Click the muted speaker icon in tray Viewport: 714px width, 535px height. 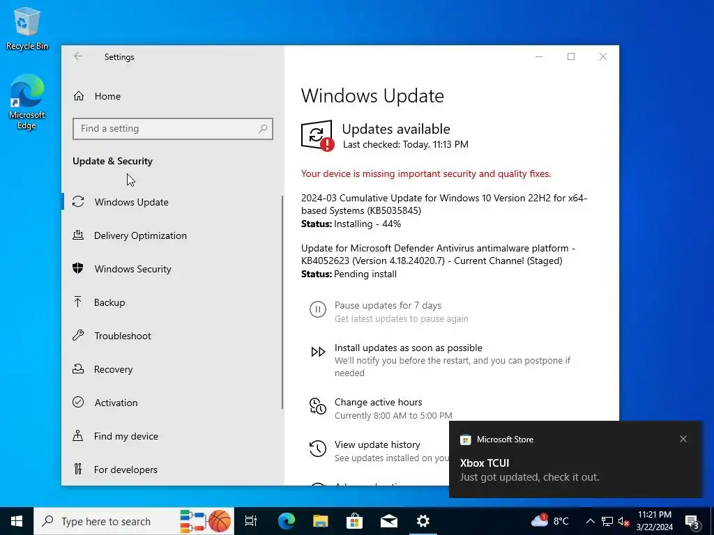[x=624, y=522]
